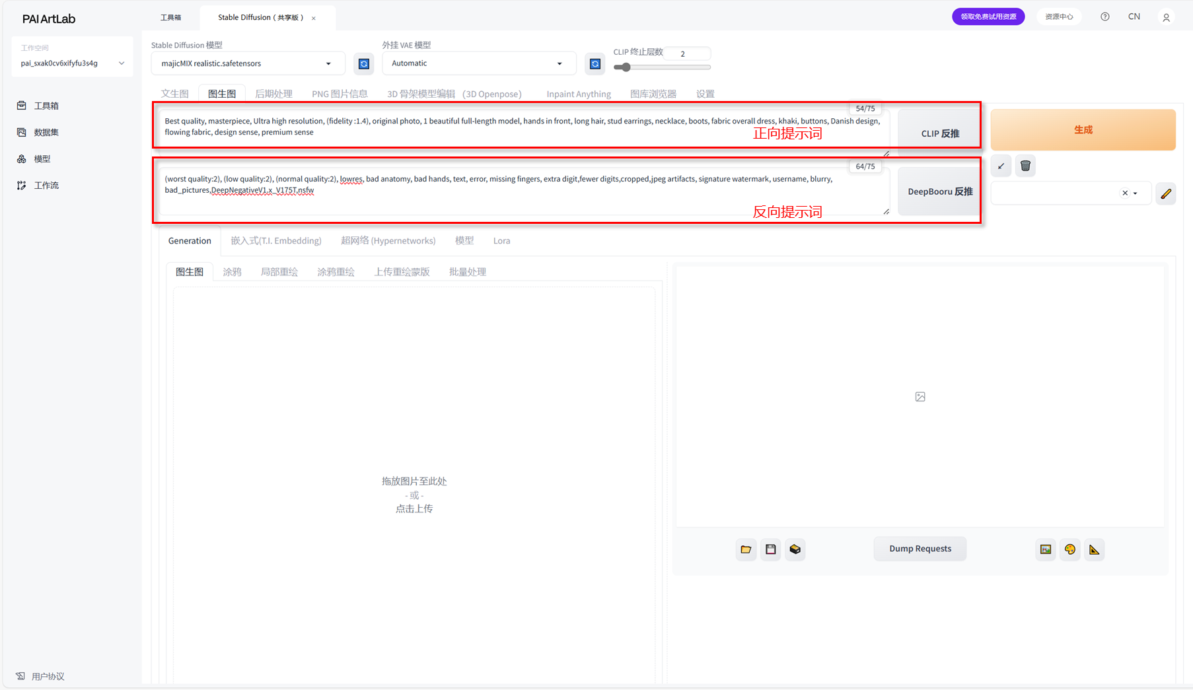The width and height of the screenshot is (1193, 690).
Task: Open the 用户协议 link at bottom left
Action: [40, 676]
